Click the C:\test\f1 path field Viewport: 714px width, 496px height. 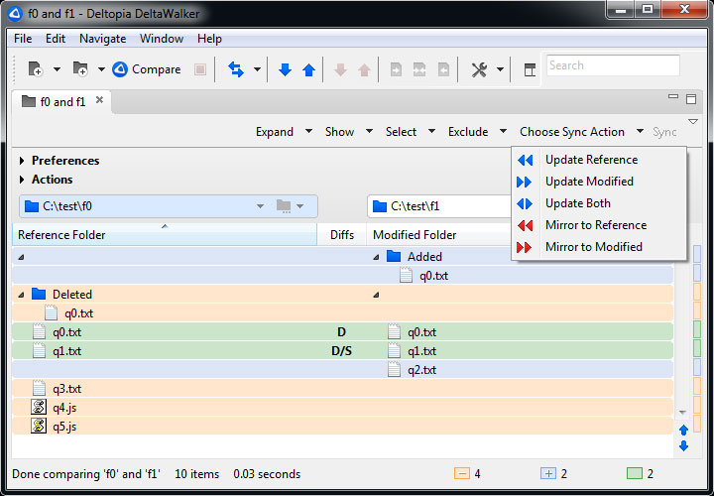[x=440, y=206]
